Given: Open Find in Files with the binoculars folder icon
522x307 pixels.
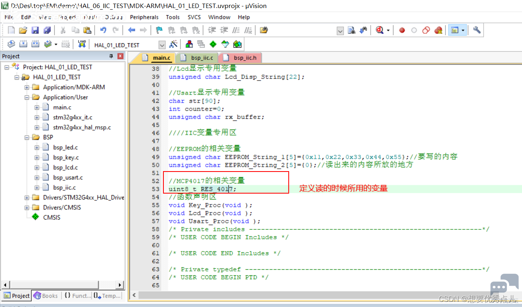Looking at the screenshot, I should [x=264, y=30].
